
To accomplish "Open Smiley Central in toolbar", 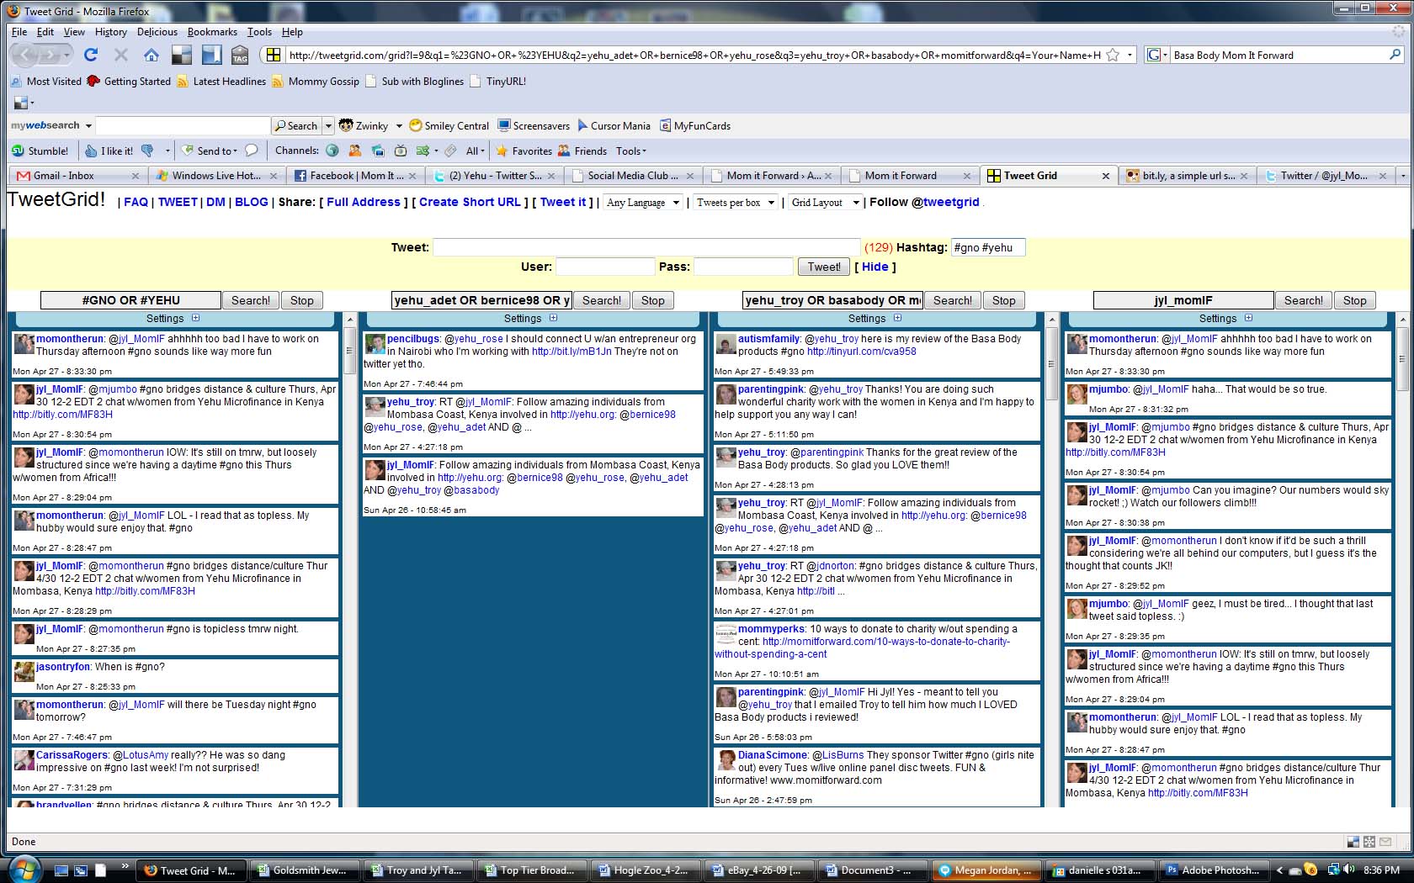I will [449, 125].
